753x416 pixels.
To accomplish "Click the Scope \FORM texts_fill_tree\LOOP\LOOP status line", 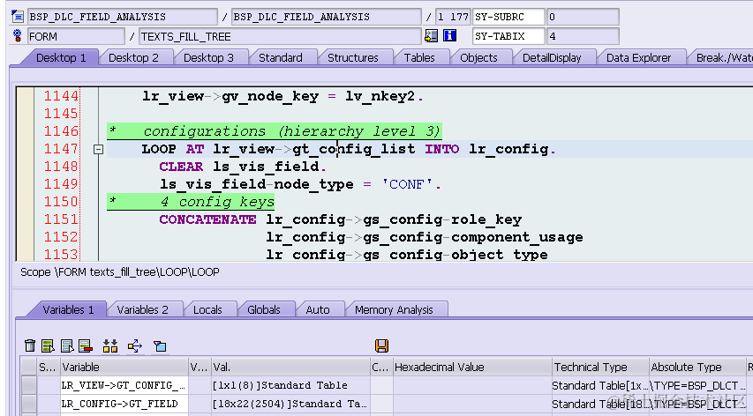I will click(119, 272).
